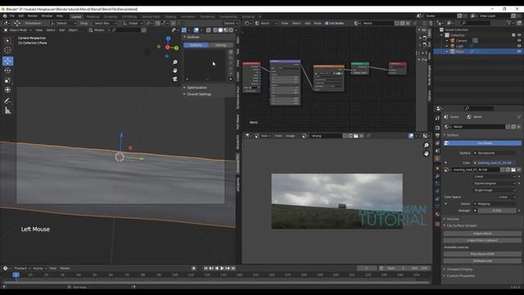Expand the Volume panel
Image resolution: width=524 pixels, height=295 pixels.
click(453, 219)
